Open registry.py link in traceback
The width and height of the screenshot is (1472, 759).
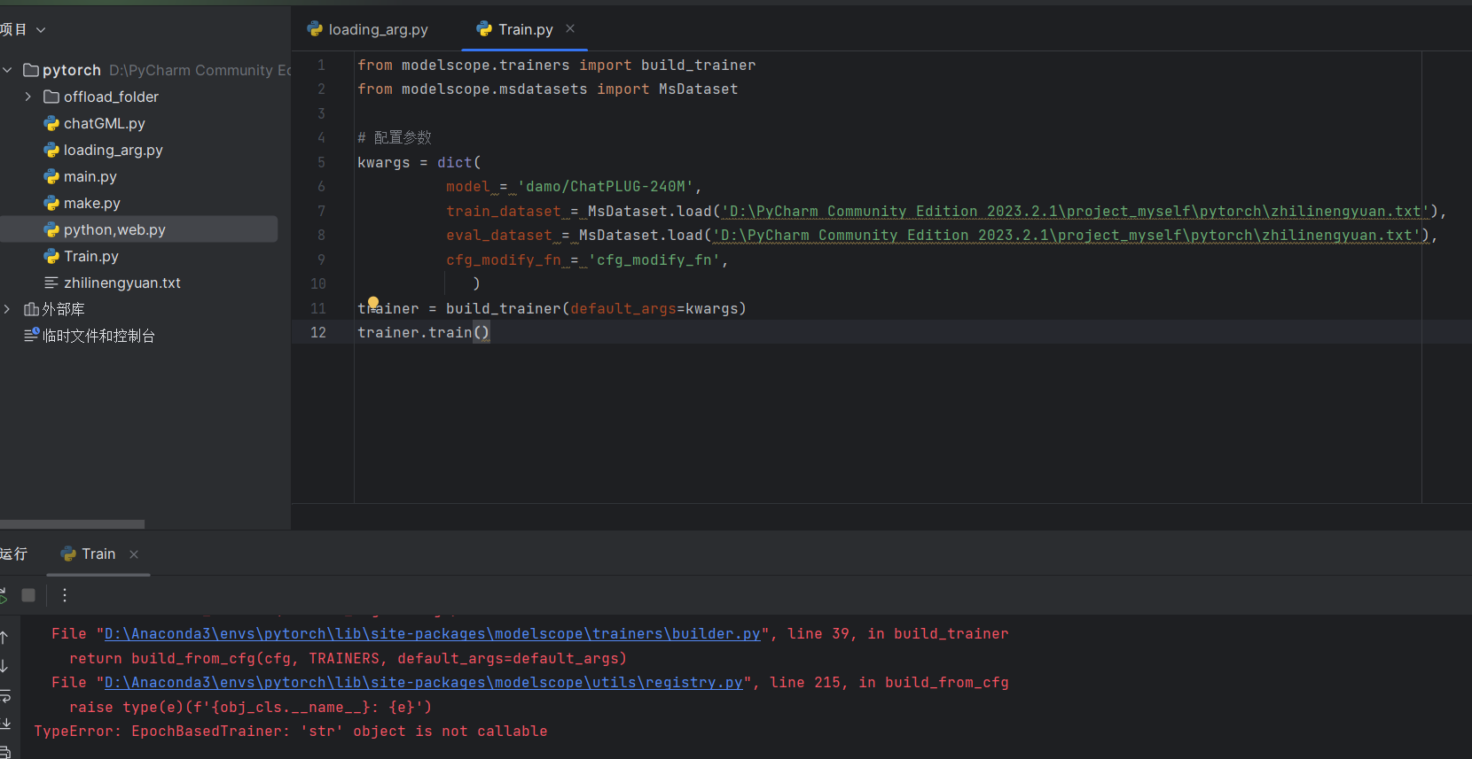424,683
